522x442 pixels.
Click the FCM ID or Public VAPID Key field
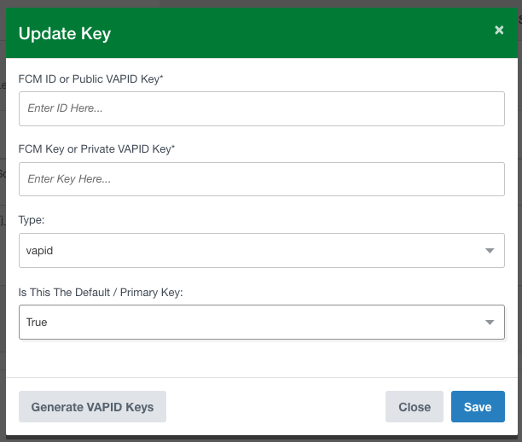[261, 108]
